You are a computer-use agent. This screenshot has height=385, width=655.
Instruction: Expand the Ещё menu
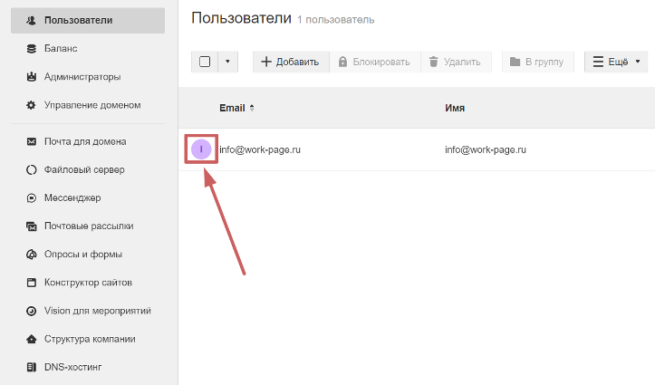pyautogui.click(x=616, y=62)
